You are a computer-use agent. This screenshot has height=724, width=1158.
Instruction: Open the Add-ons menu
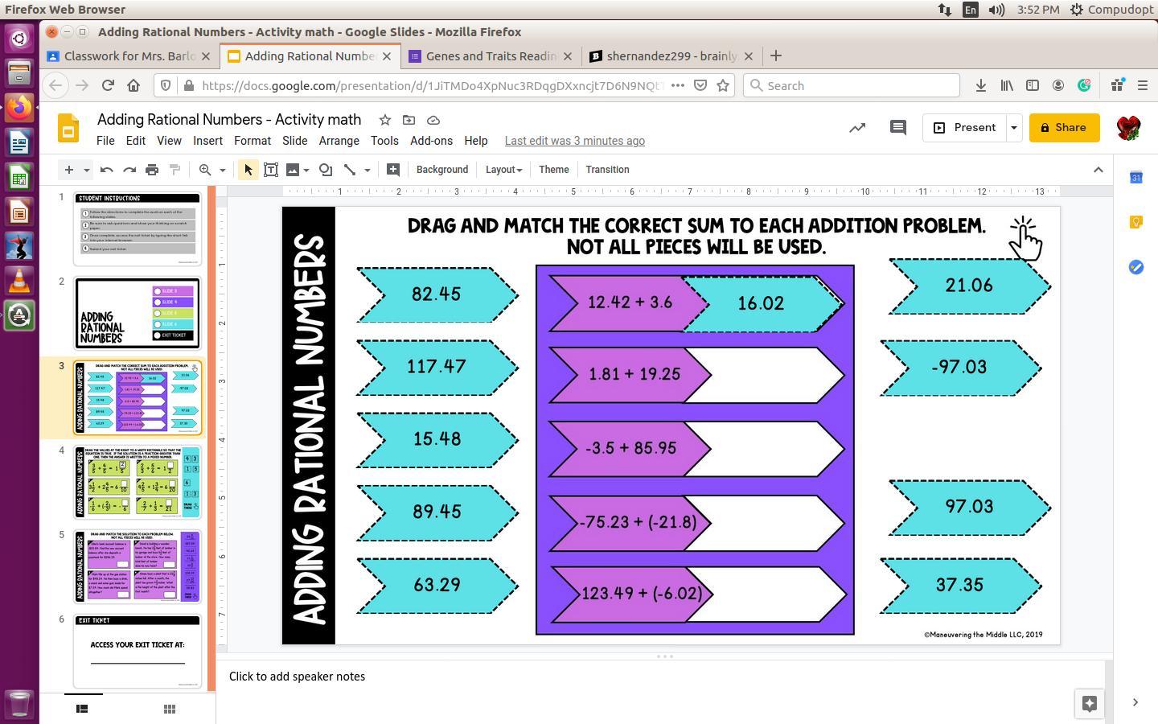[431, 141]
